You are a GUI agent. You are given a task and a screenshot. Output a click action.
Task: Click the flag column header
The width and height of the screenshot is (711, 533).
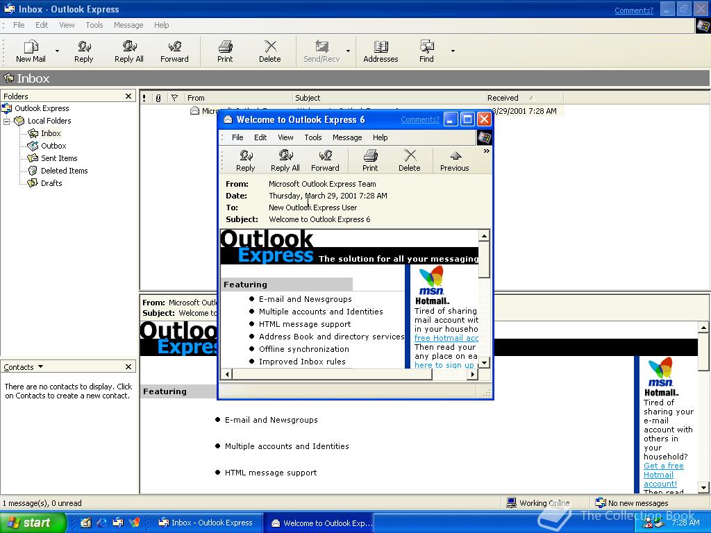174,98
